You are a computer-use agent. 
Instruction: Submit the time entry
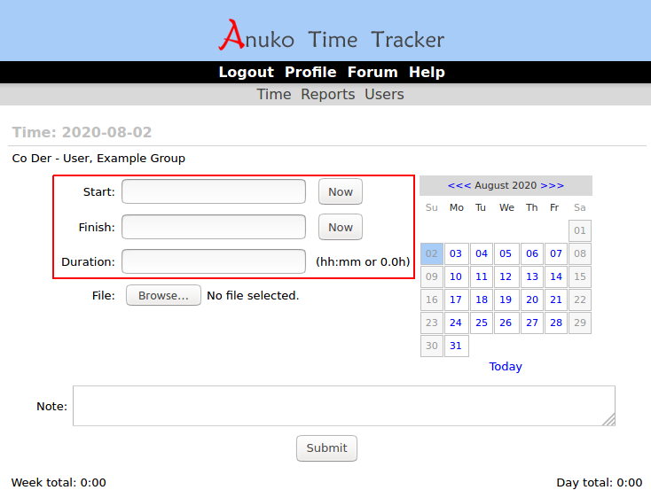pyautogui.click(x=326, y=448)
